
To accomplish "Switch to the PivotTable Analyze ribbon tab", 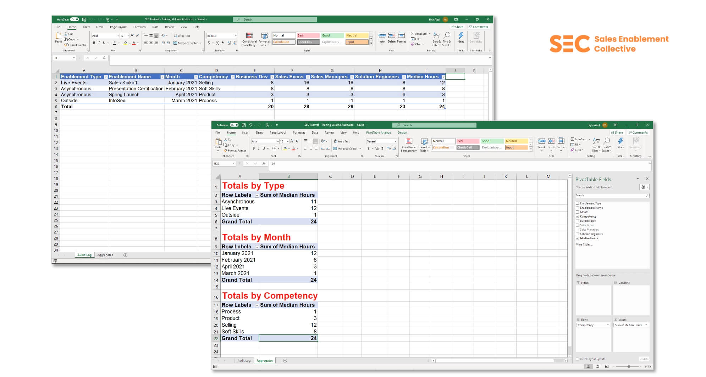I will point(378,133).
